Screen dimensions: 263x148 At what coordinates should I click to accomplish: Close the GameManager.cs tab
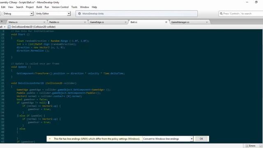207,22
